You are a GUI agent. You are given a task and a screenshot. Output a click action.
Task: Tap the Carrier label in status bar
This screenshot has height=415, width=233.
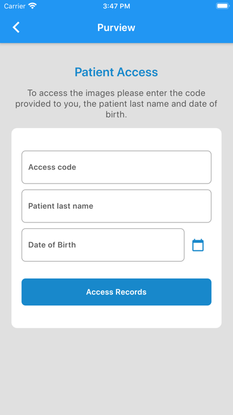tap(15, 6)
